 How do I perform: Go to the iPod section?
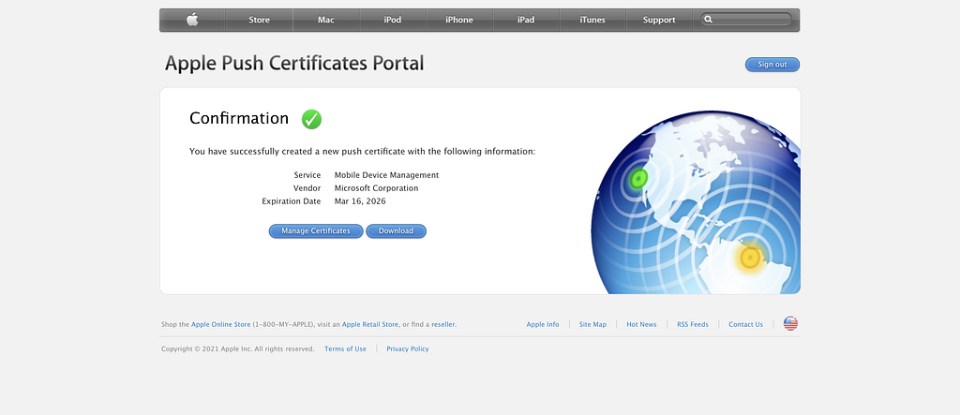393,20
